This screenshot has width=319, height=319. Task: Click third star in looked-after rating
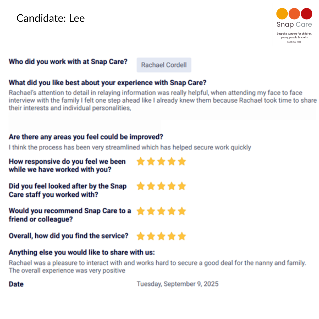click(x=161, y=186)
